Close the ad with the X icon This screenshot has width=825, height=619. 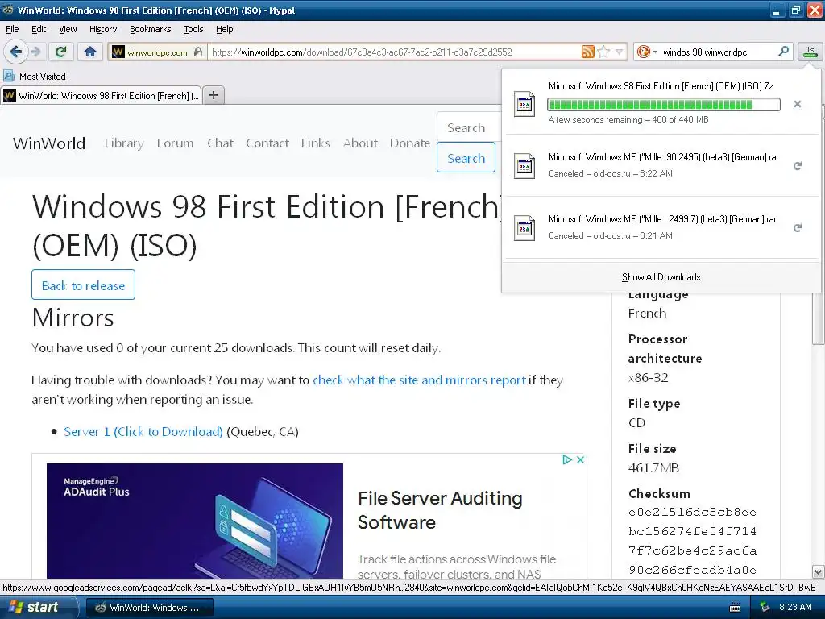580,459
